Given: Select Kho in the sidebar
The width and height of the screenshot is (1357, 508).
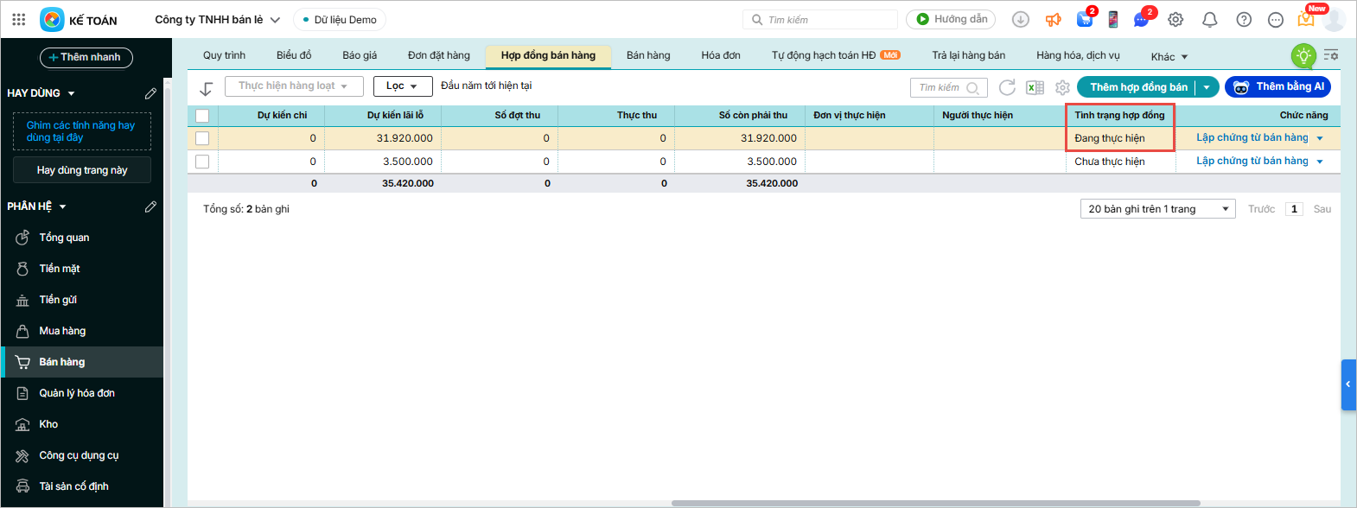Looking at the screenshot, I should click(x=48, y=424).
